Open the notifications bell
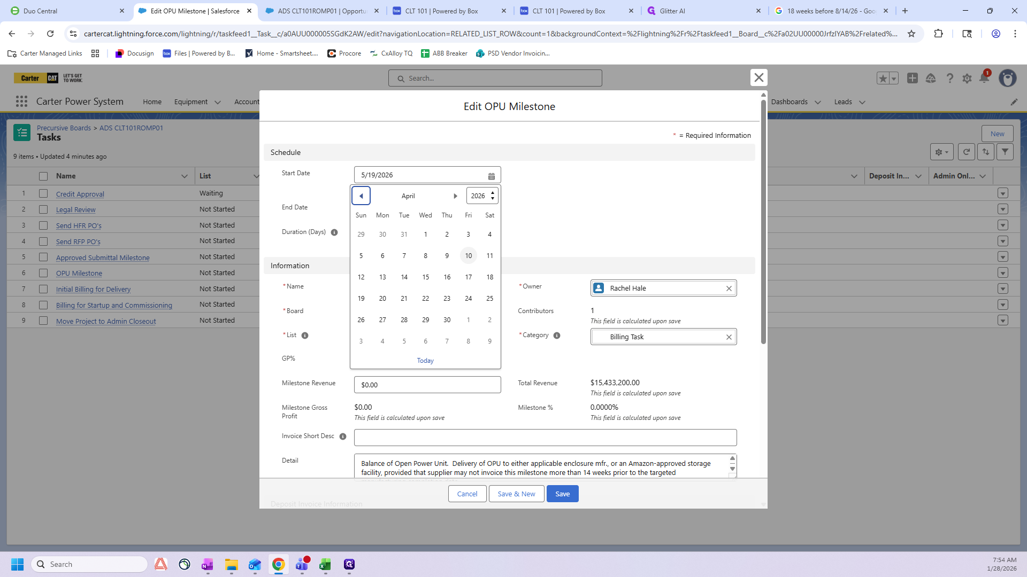Screen dimensions: 1027x577 pyautogui.click(x=984, y=78)
